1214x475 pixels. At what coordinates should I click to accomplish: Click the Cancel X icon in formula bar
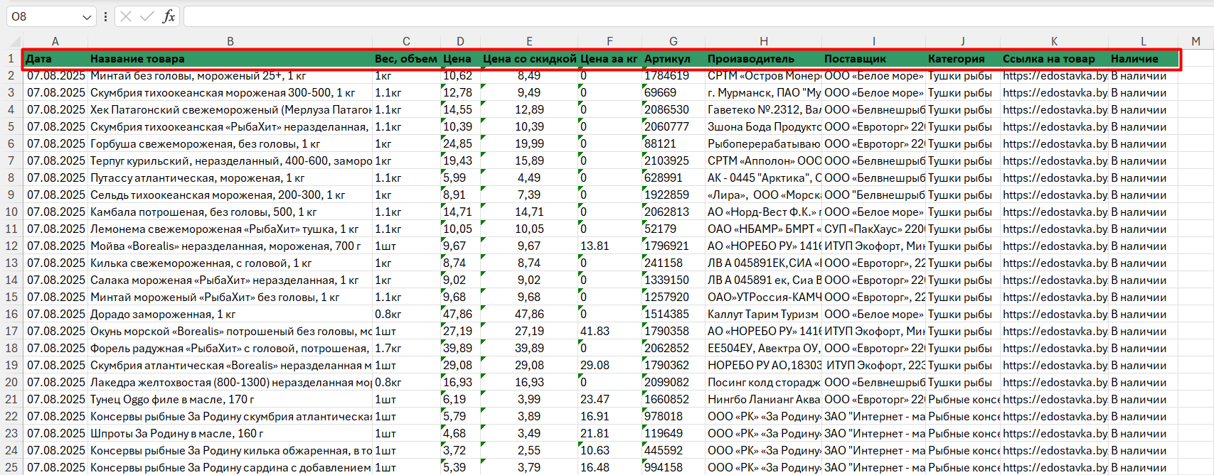click(x=126, y=16)
